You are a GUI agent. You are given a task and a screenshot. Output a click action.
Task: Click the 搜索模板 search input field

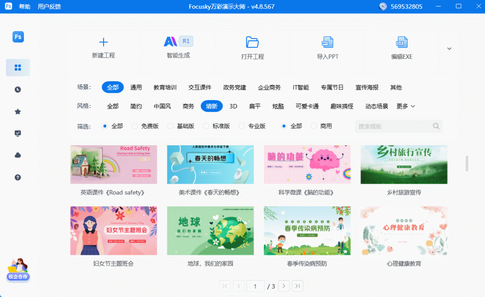point(394,126)
